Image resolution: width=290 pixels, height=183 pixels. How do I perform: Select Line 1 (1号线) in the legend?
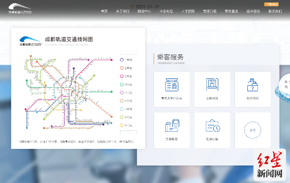(126, 60)
